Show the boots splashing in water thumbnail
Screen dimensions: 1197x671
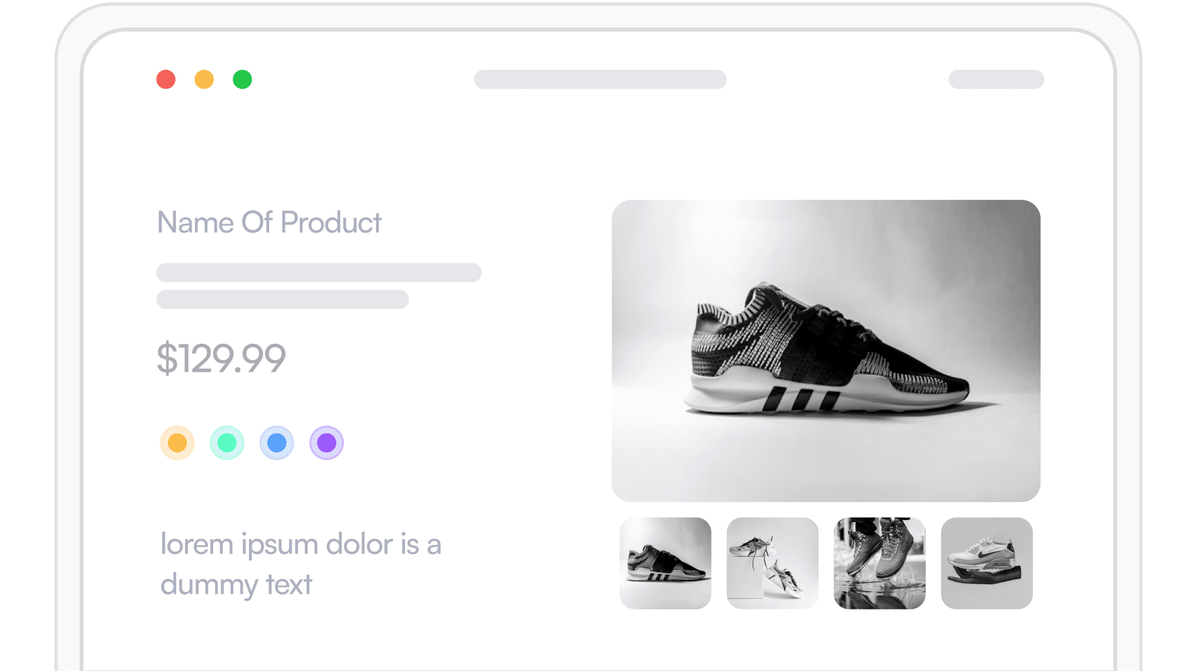pos(880,563)
